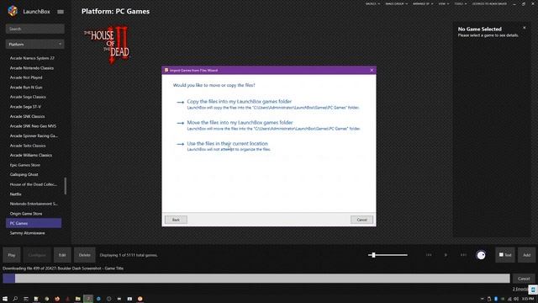Select Arcade Williams Classics platform
Viewport: 538px width, 303px height.
31,155
